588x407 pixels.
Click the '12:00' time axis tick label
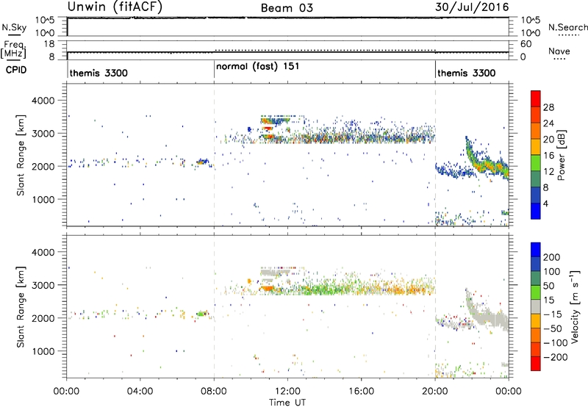point(287,392)
